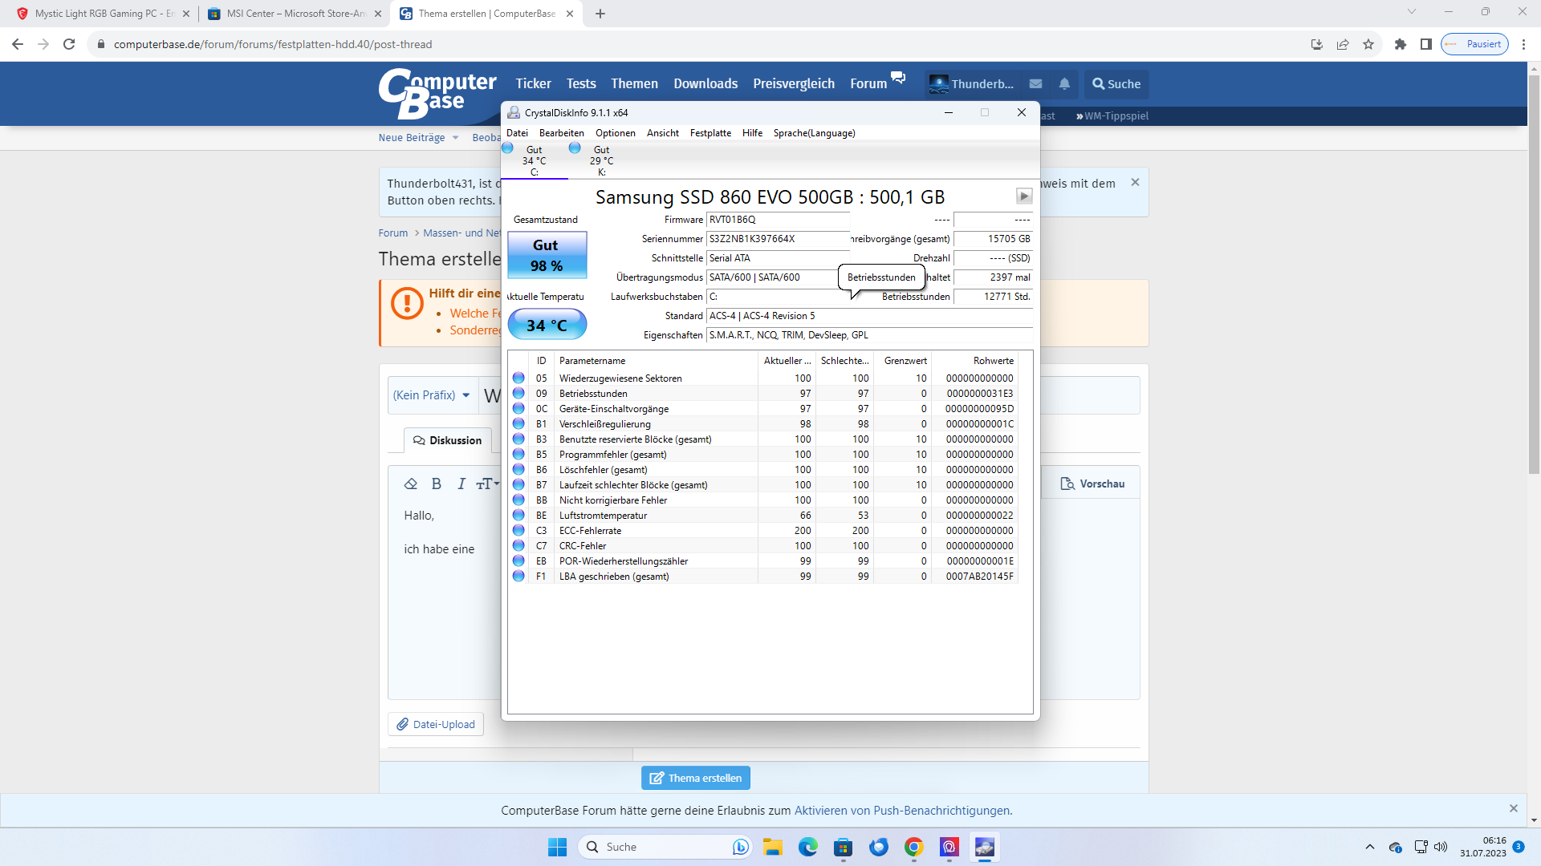The height and width of the screenshot is (866, 1541).
Task: Open the Festplatte menu
Action: click(x=710, y=133)
